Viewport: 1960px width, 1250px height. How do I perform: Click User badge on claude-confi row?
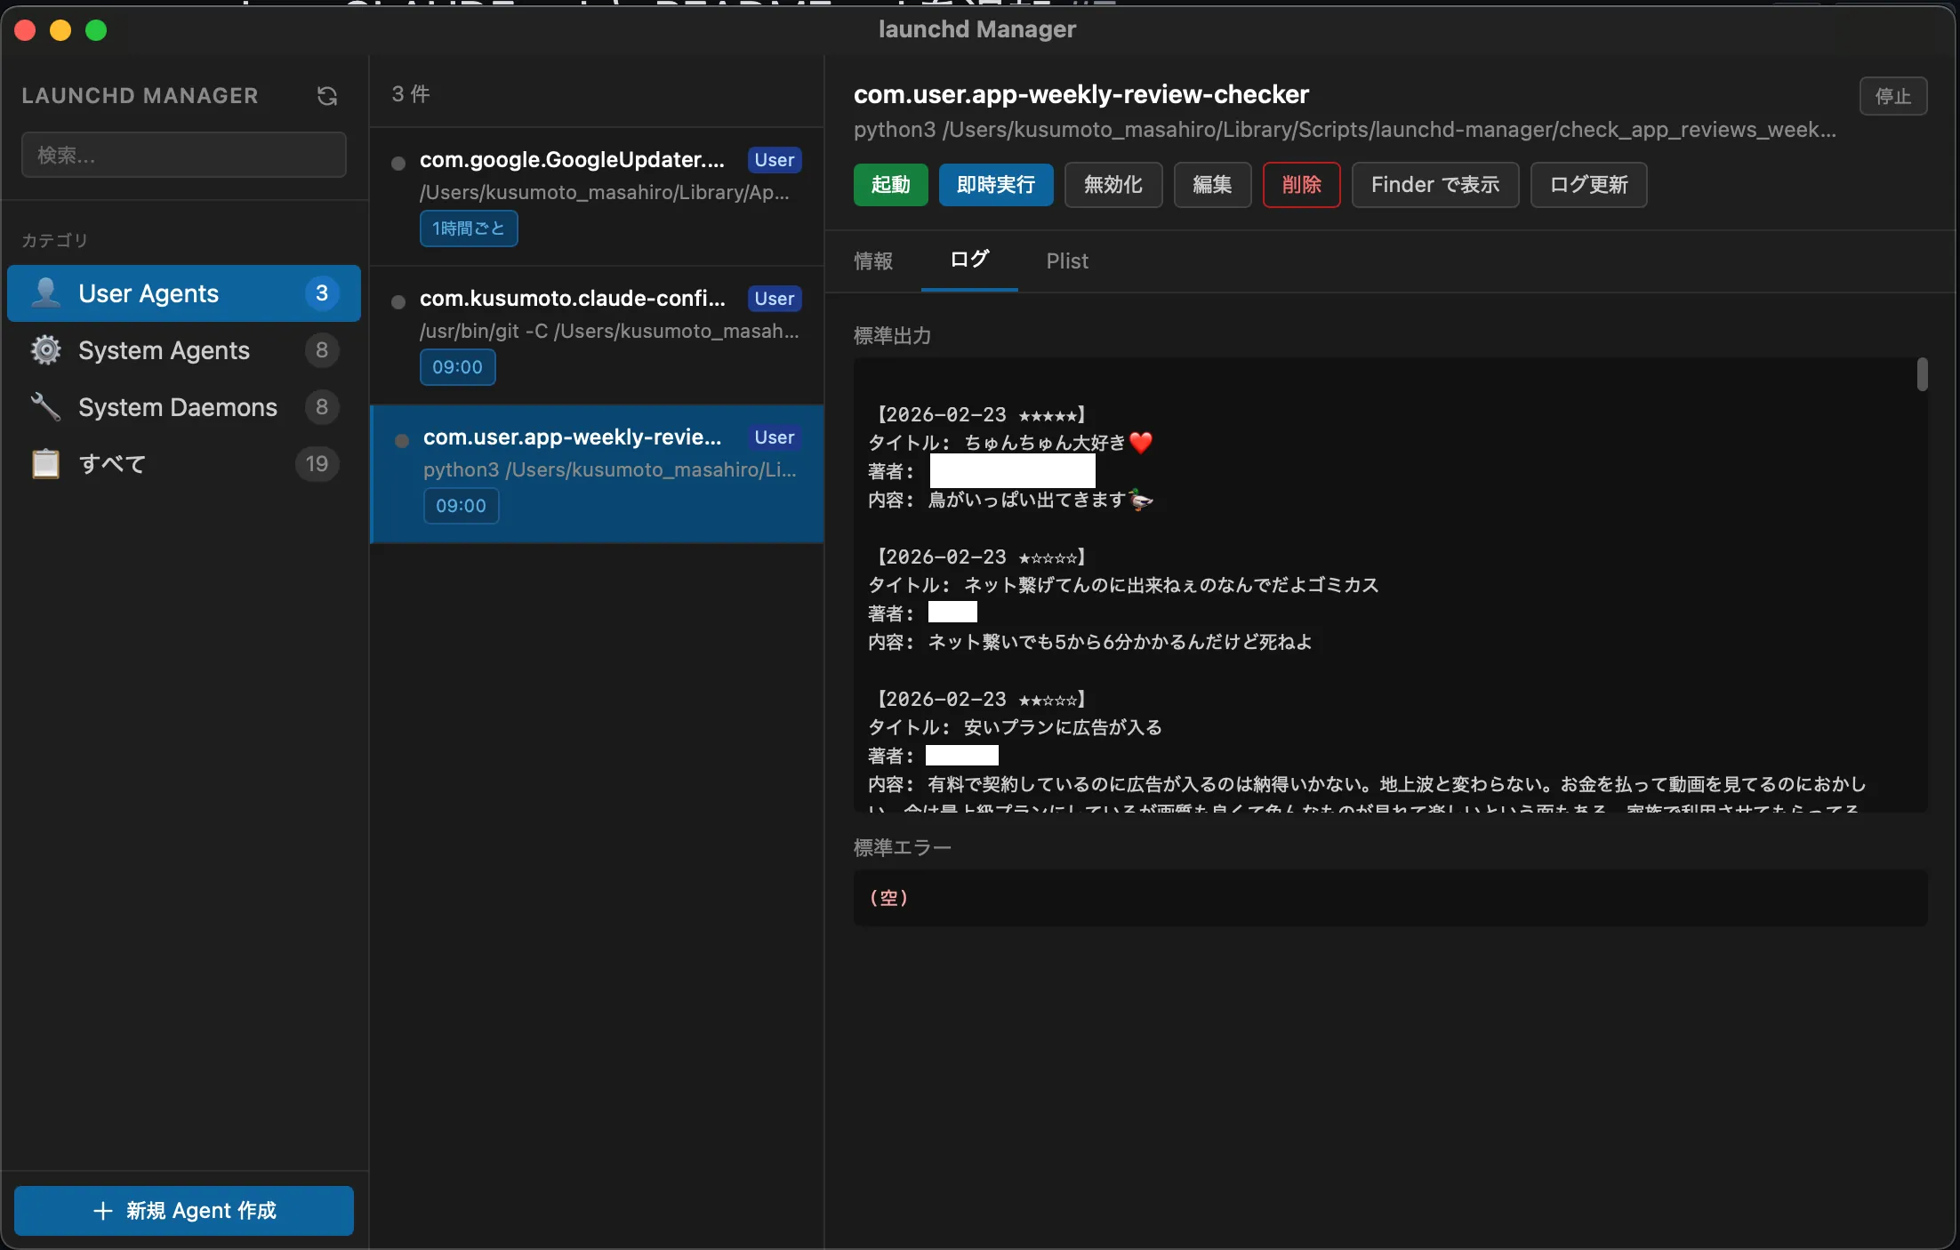pos(775,299)
